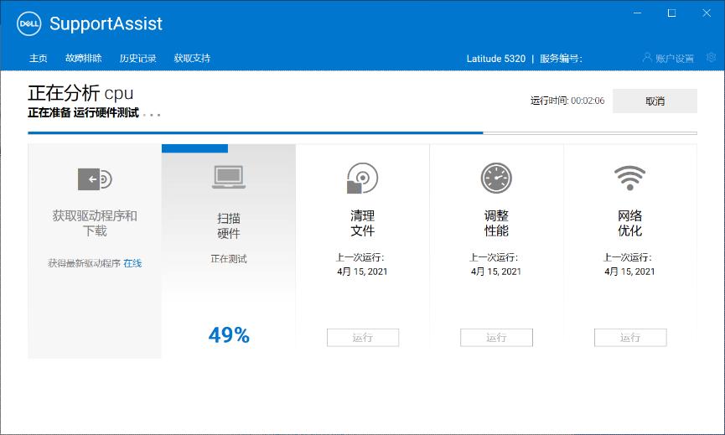Run 清理文件 with its 运行 button
The width and height of the screenshot is (725, 435).
[x=362, y=338]
